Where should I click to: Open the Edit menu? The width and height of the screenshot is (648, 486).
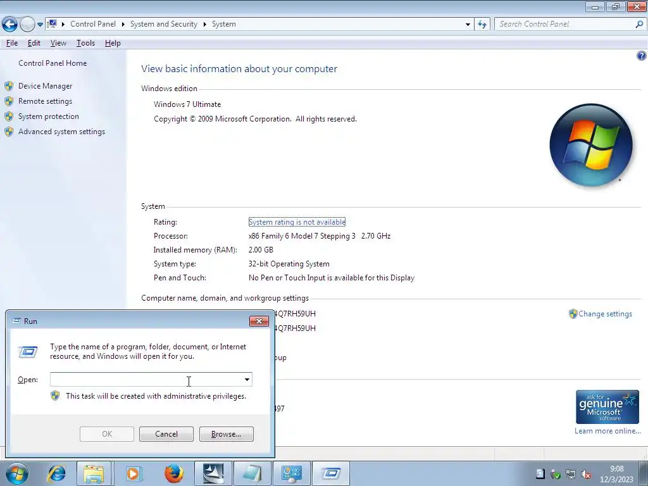click(34, 43)
